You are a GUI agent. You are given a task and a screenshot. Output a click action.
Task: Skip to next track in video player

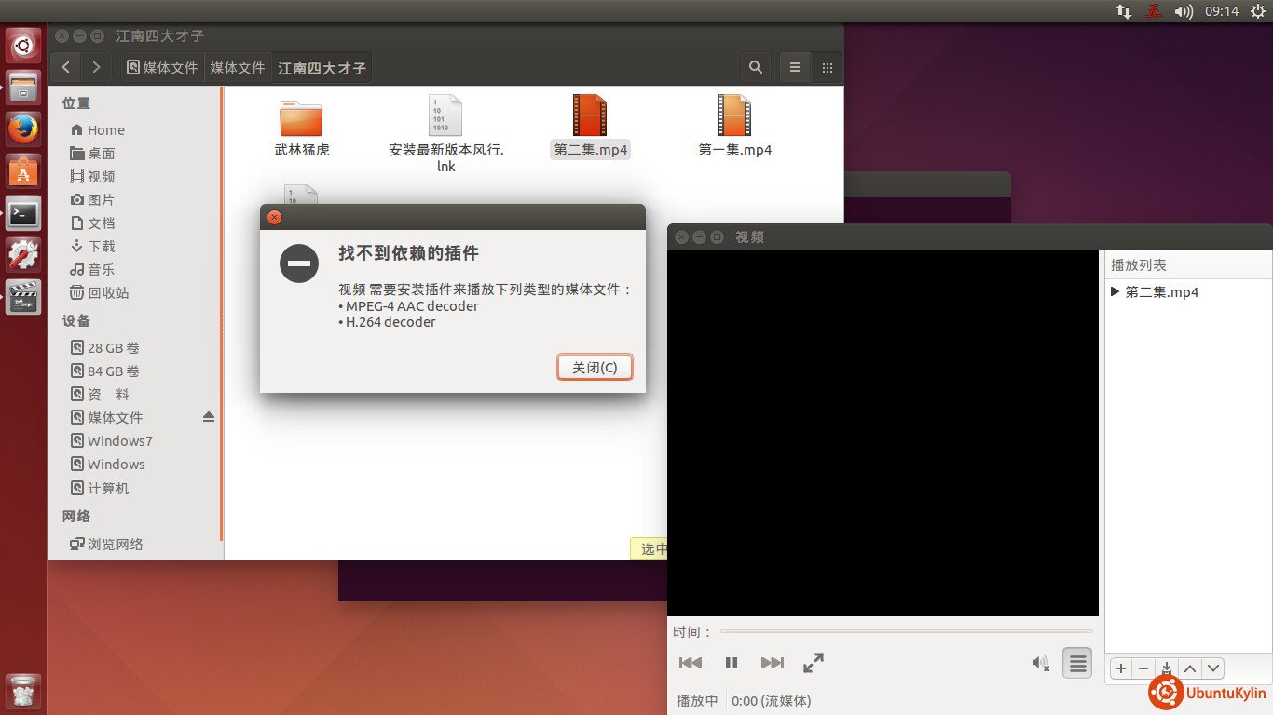coord(772,663)
